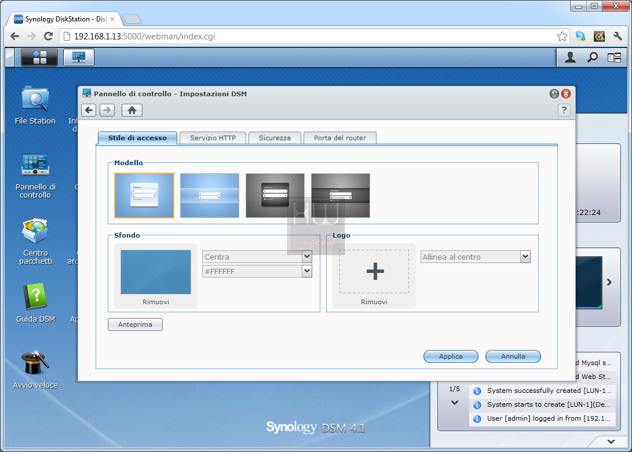The width and height of the screenshot is (632, 452).
Task: Open the DSM main menu grid icon
Action: click(x=39, y=57)
